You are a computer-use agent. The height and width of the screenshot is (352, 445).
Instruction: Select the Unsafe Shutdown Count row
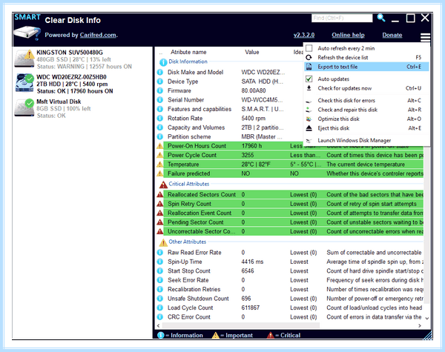click(x=290, y=299)
